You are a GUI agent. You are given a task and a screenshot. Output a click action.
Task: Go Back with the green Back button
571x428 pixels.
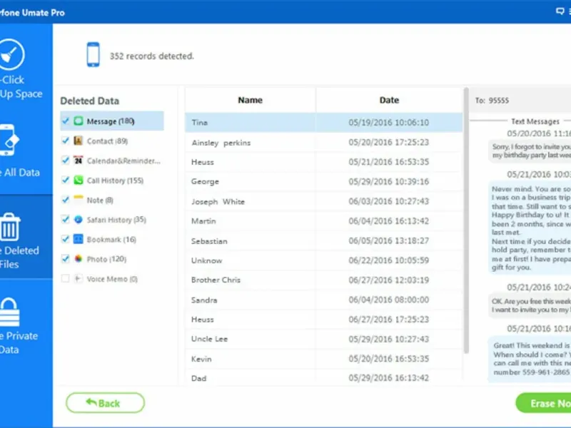coord(105,403)
